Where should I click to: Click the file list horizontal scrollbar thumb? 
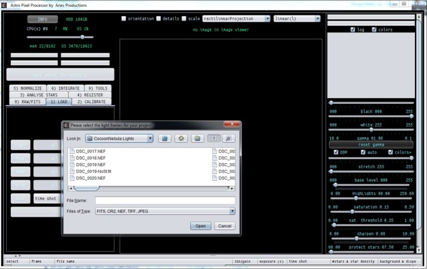pyautogui.click(x=87, y=188)
